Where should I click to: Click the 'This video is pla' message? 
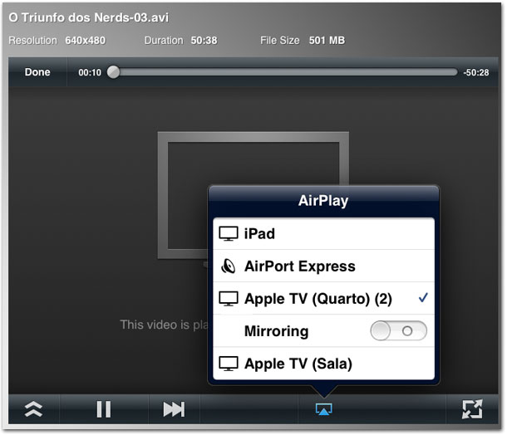[x=164, y=325]
